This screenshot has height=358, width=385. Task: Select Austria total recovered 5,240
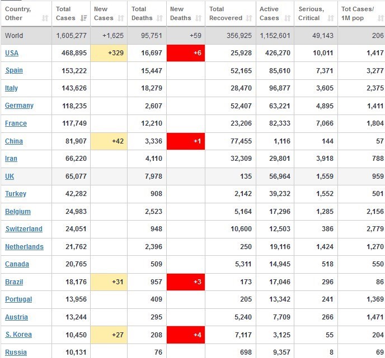[x=243, y=317]
